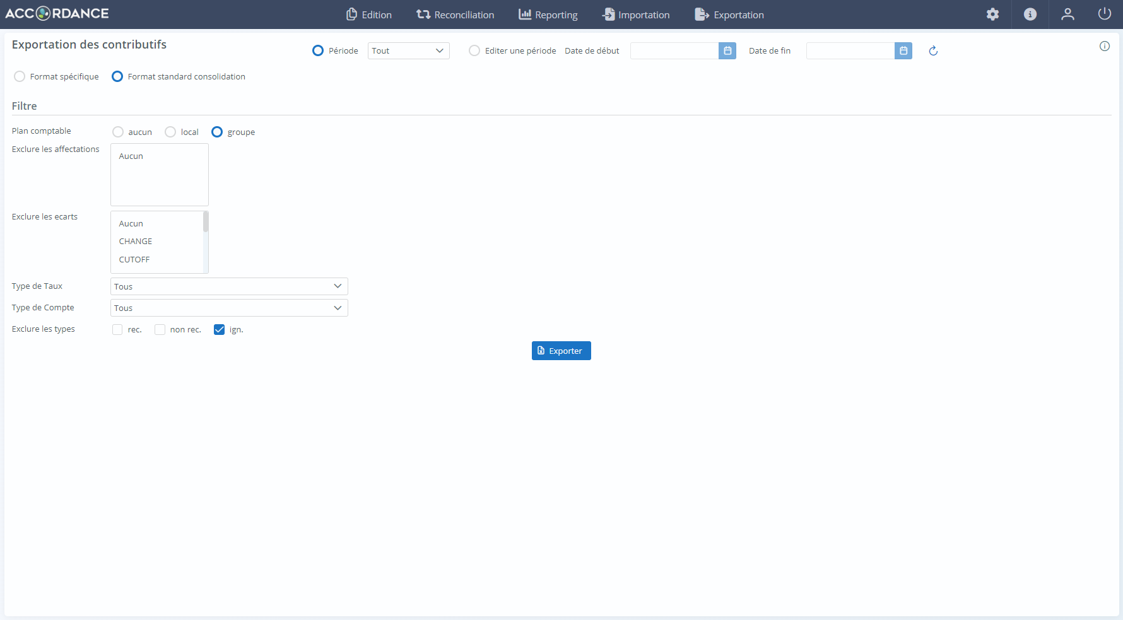Open the settings gear icon
This screenshot has width=1123, height=620.
(x=992, y=15)
